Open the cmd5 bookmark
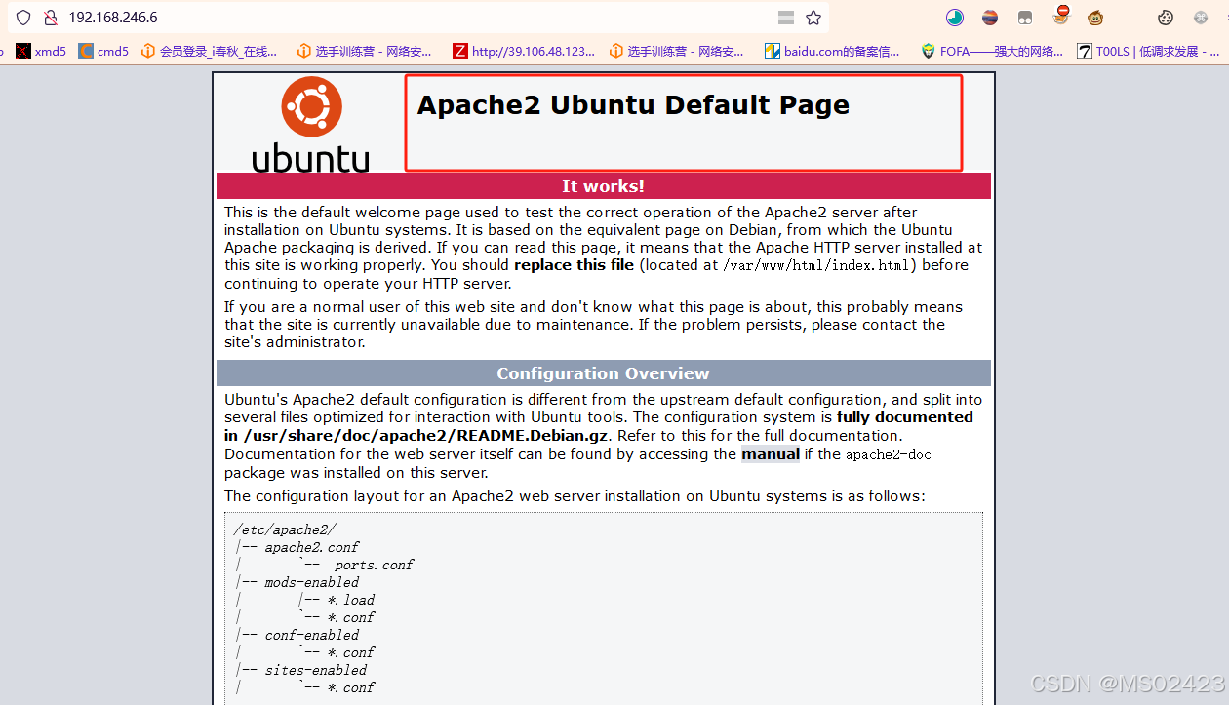The height and width of the screenshot is (705, 1229). click(x=103, y=51)
